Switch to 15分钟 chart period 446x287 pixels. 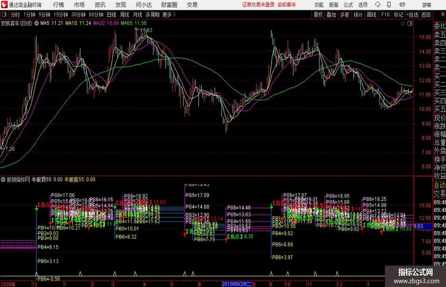point(60,15)
